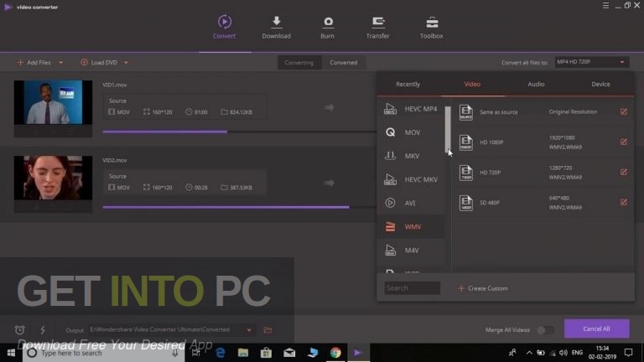Expand the Add Files dropdown arrow
The width and height of the screenshot is (644, 362).
[x=60, y=63]
